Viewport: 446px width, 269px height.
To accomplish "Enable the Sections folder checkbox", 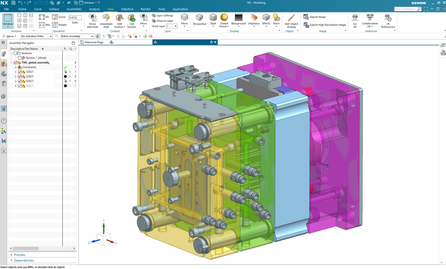I will pyautogui.click(x=15, y=53).
